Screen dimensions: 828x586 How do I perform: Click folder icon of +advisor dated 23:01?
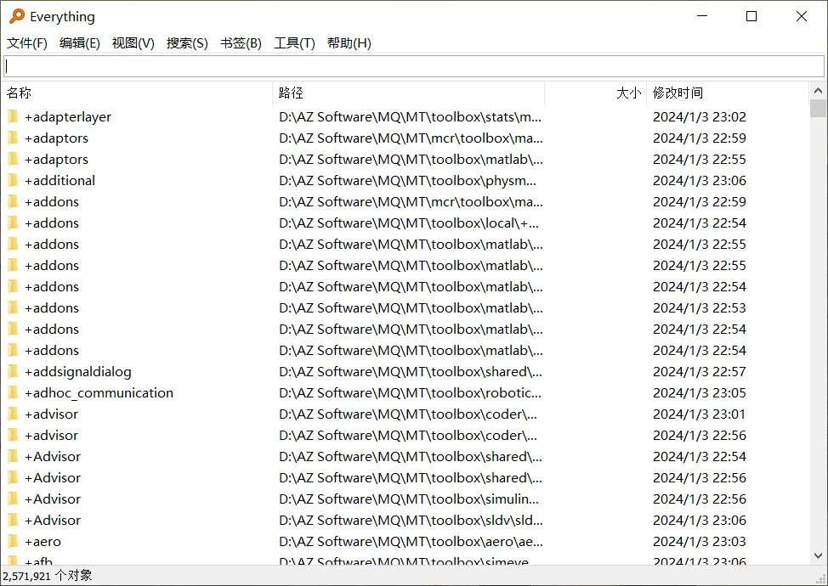14,414
